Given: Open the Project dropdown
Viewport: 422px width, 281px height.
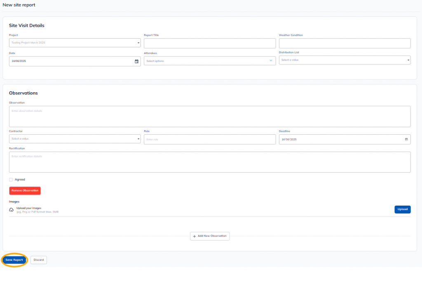Looking at the screenshot, I should (x=75, y=43).
